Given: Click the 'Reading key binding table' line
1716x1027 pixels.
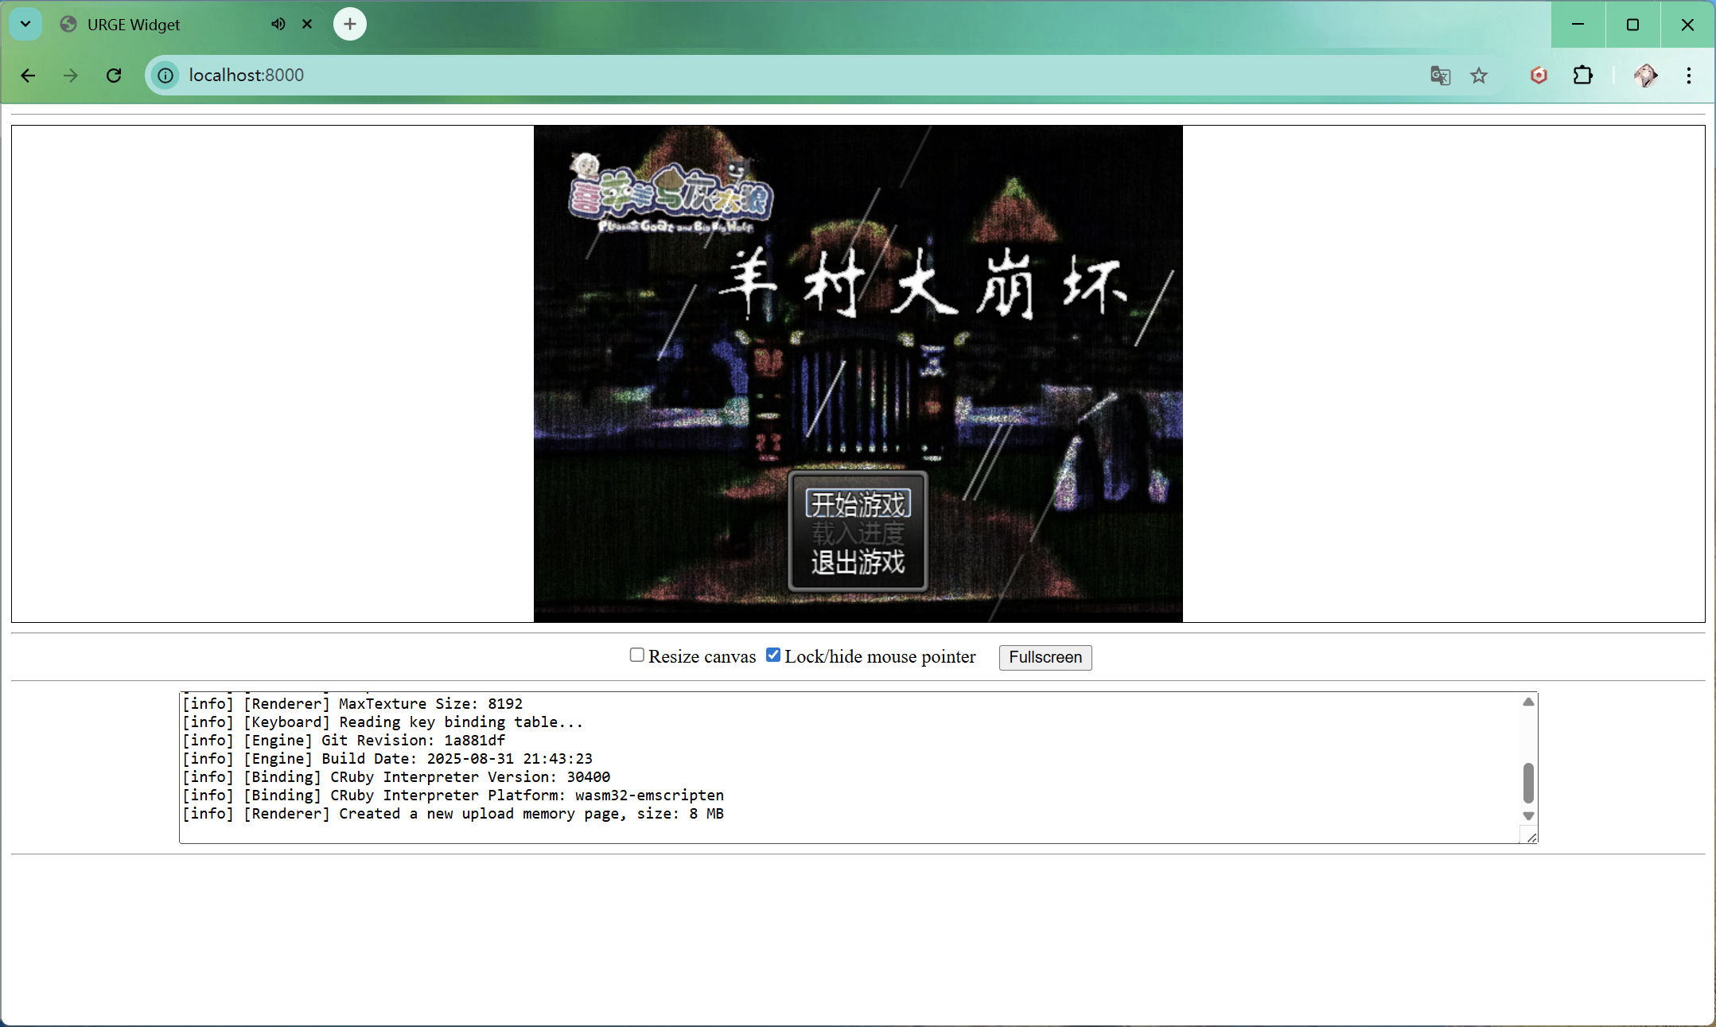Looking at the screenshot, I should point(383,722).
